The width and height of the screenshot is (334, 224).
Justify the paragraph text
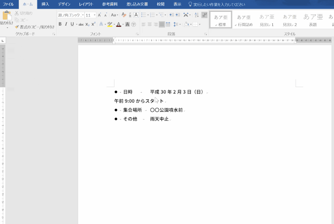pyautogui.click(x=162, y=24)
